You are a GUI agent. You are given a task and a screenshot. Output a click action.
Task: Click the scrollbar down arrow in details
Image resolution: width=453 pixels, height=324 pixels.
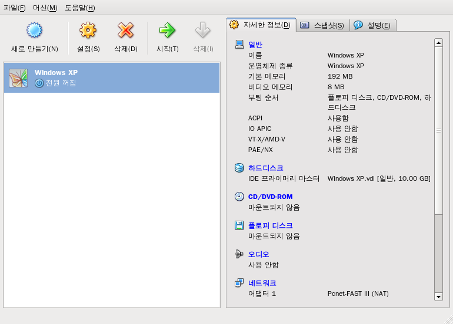tap(438, 297)
